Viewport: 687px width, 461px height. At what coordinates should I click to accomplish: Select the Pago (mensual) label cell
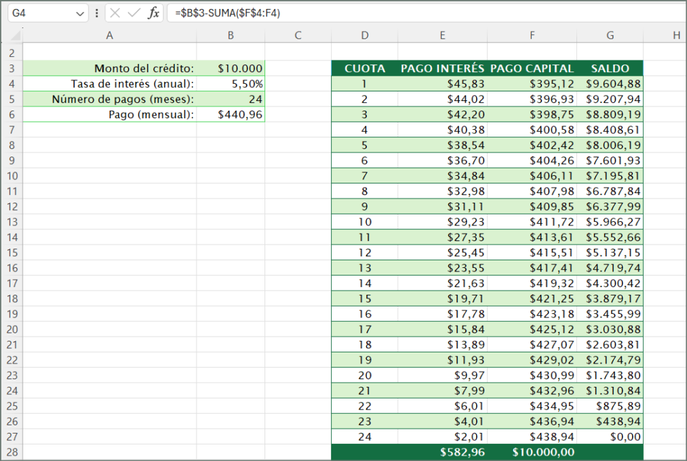109,115
